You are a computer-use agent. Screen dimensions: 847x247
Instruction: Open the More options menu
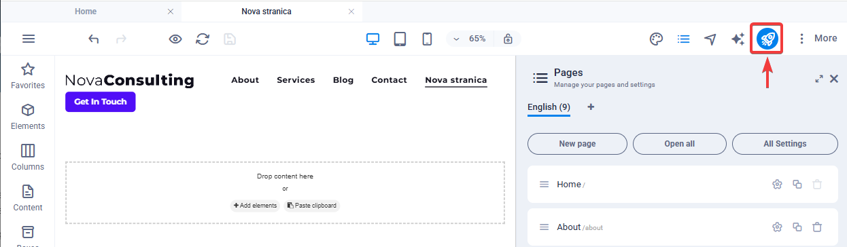coord(817,39)
